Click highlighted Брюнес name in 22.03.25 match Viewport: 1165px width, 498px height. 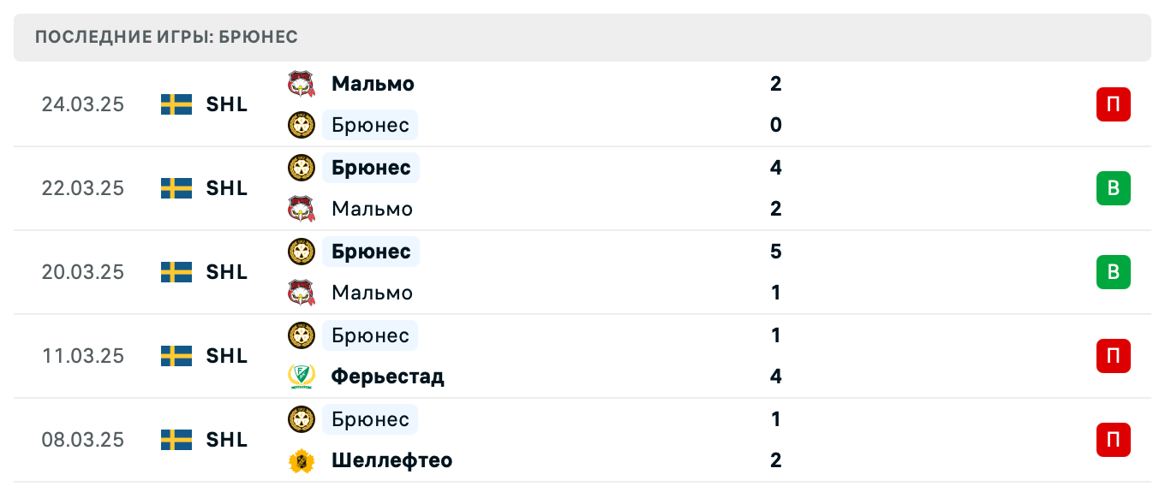[x=371, y=168]
